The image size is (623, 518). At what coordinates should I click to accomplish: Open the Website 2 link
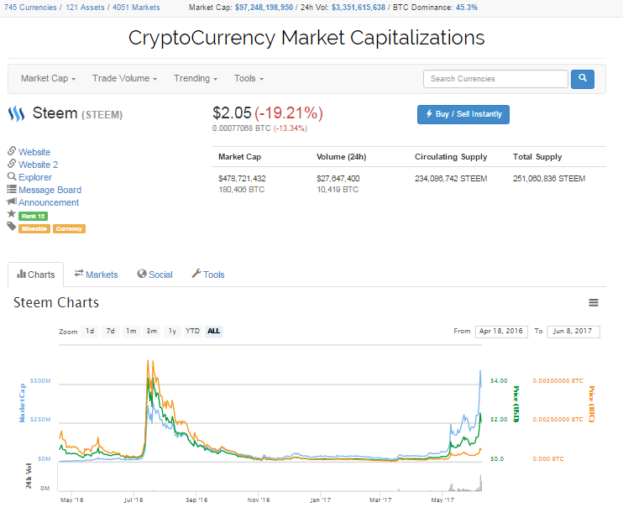pyautogui.click(x=38, y=165)
